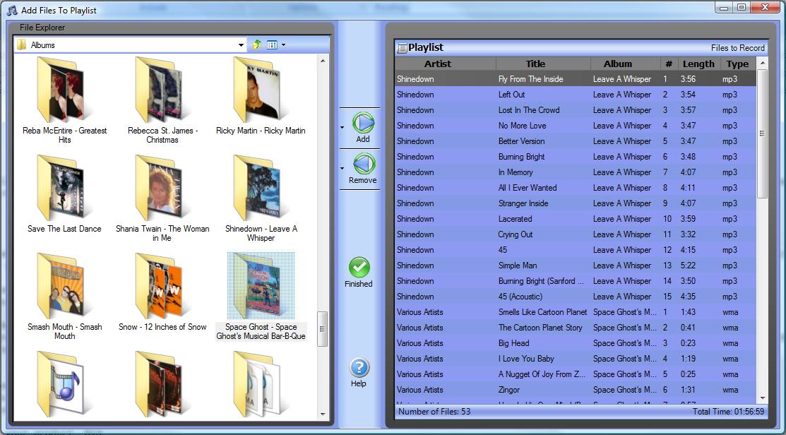Click the Add arrow icon
786x435 pixels.
[x=363, y=123]
